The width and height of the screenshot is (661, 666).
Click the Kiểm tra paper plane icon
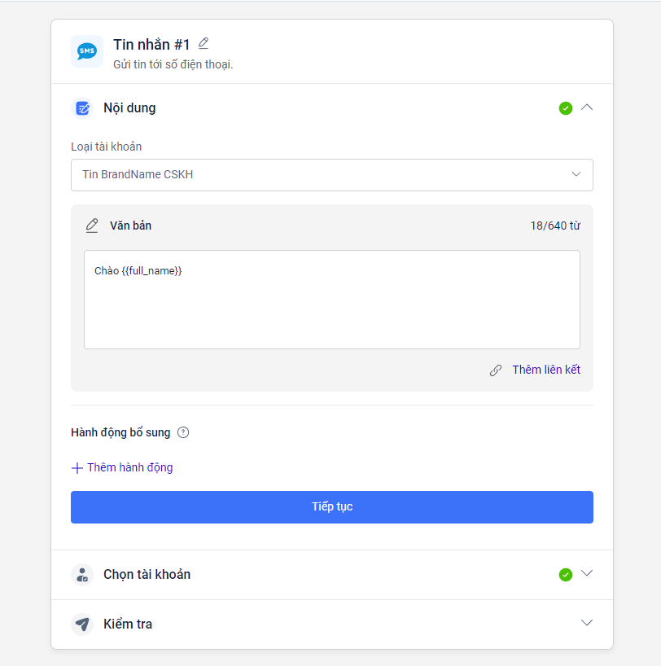[82, 624]
